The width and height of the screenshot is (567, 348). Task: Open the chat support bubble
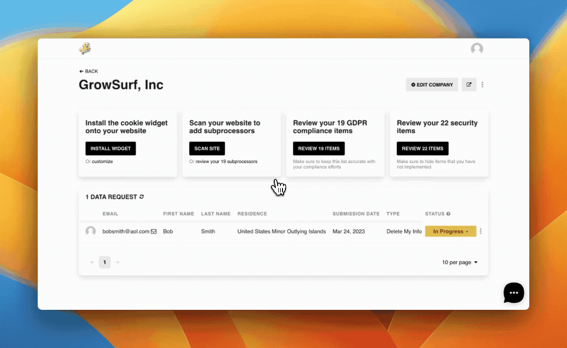[x=513, y=292]
